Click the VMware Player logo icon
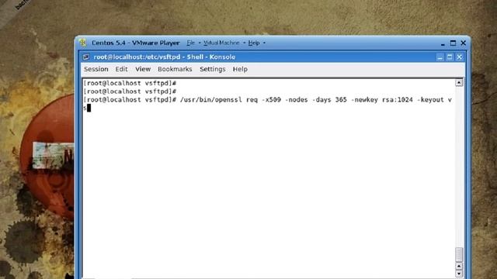Viewport: 497px width, 279px height. pyautogui.click(x=83, y=43)
